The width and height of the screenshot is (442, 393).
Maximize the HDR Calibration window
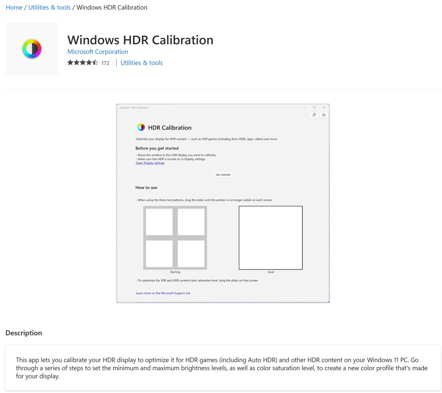[314, 107]
